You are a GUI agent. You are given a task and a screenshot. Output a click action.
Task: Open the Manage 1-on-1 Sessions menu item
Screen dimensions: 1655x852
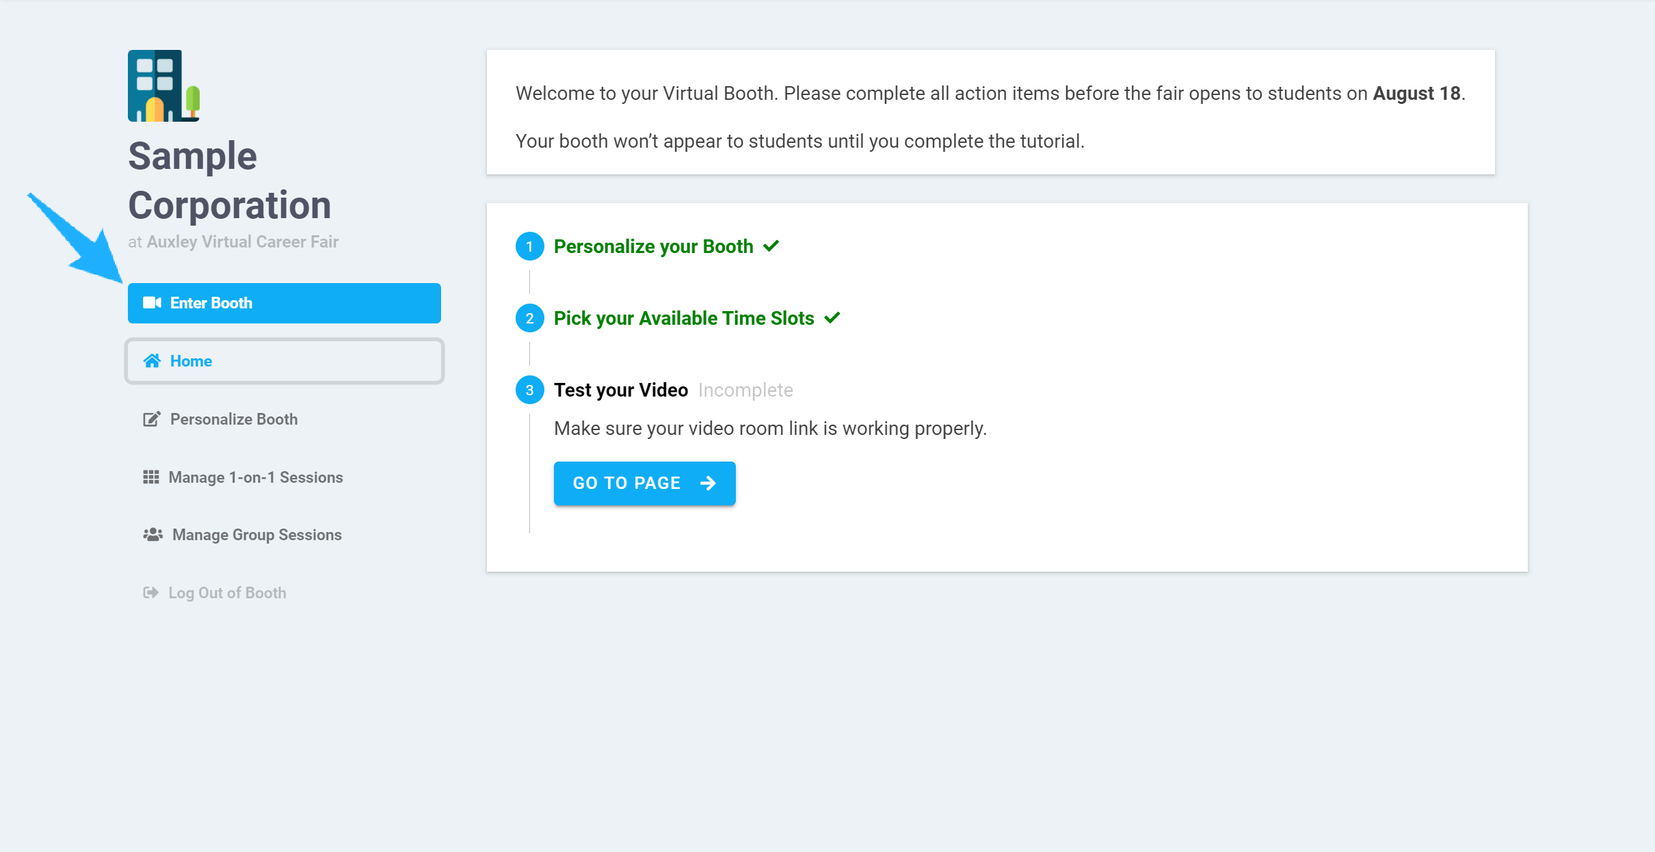pyautogui.click(x=243, y=477)
